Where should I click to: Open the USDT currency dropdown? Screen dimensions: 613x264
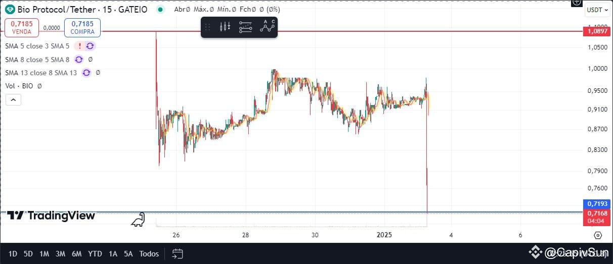tap(597, 10)
